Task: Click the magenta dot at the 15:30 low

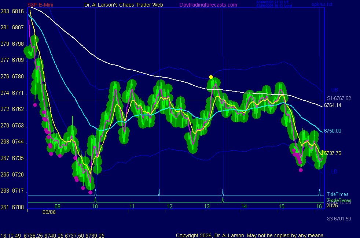Action: [301, 170]
